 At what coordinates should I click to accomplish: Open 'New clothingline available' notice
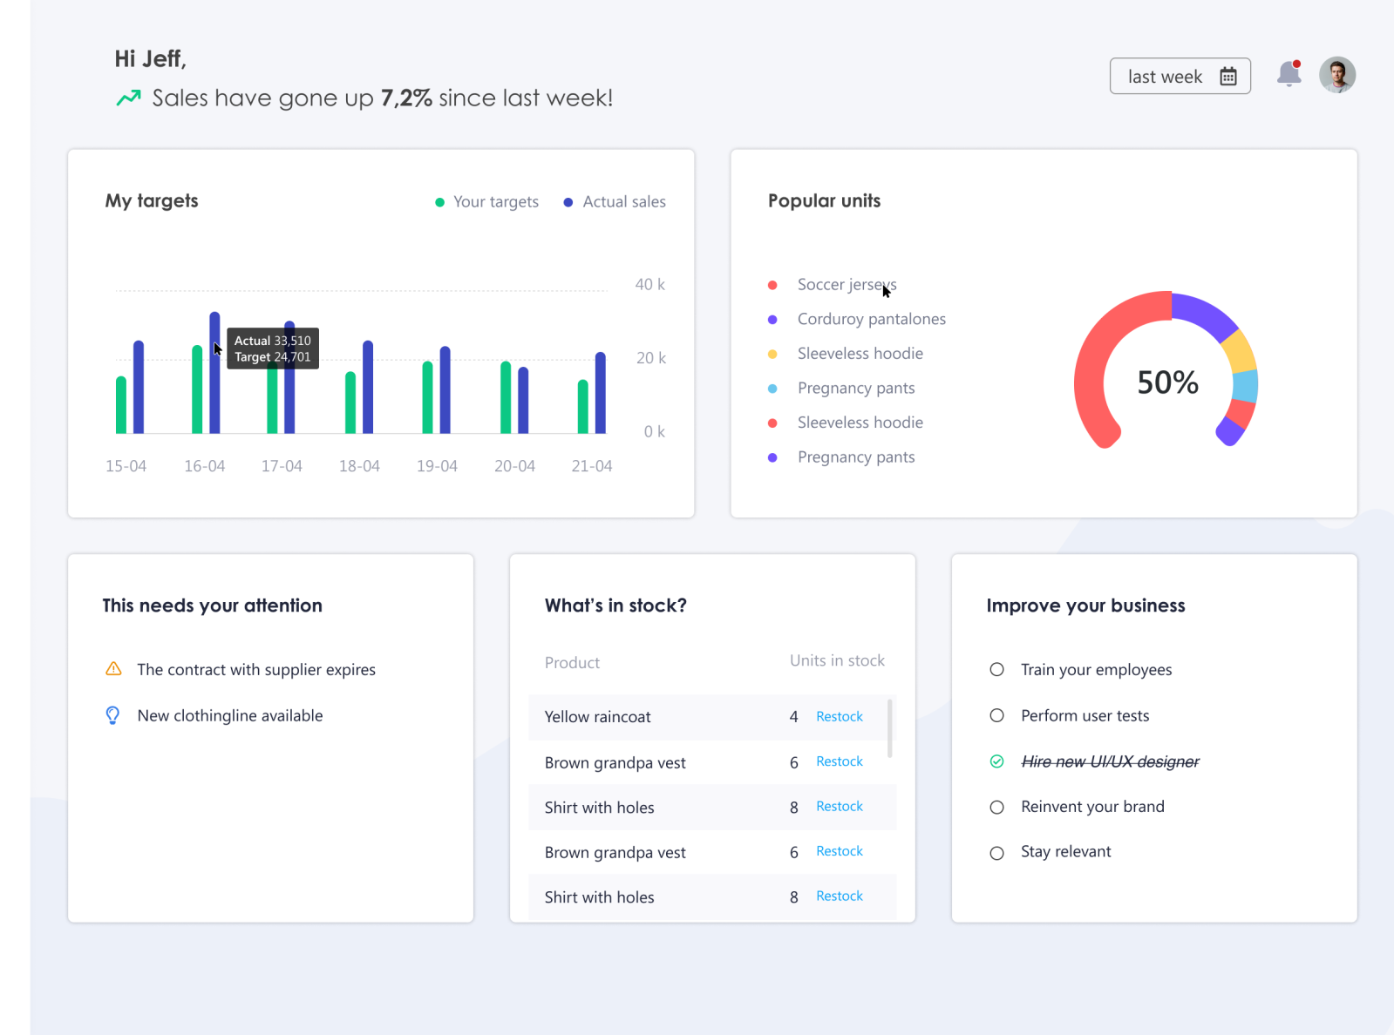[x=230, y=716]
